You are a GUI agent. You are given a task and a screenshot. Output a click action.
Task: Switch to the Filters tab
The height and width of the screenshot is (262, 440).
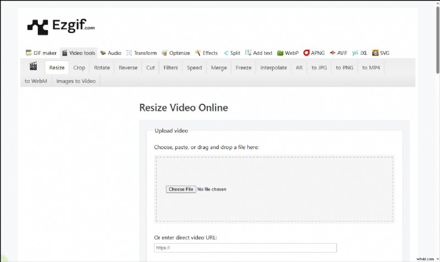[x=170, y=68]
